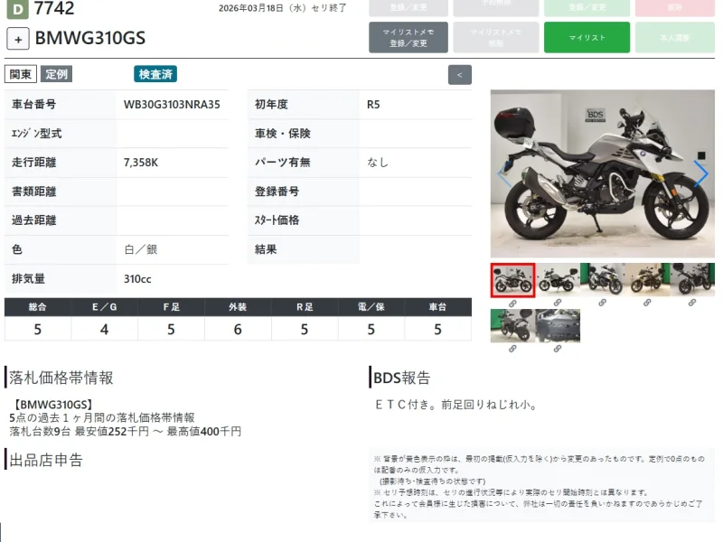Select the sepia-toned fourth thumbnail

[647, 280]
